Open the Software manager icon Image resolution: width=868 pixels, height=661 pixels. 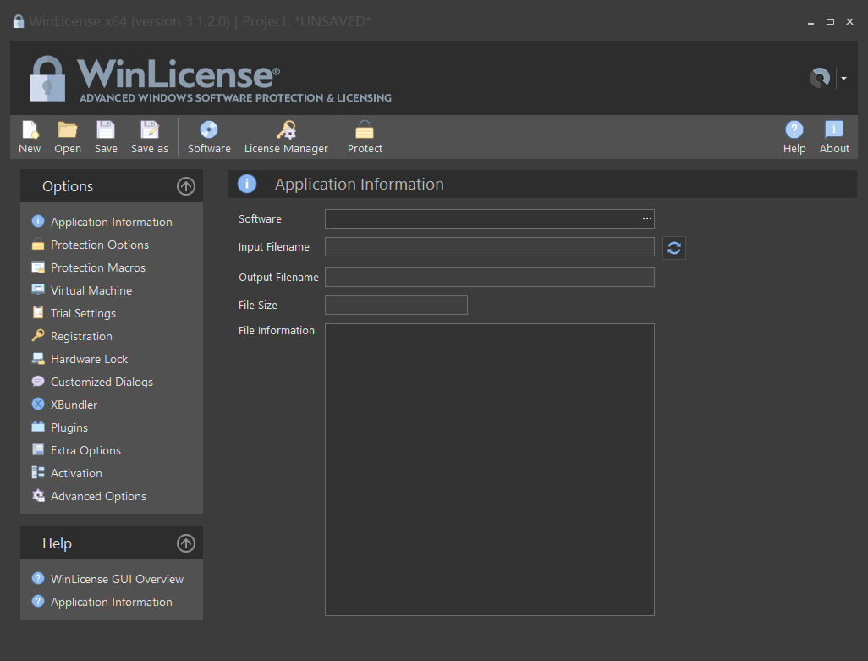pos(209,131)
